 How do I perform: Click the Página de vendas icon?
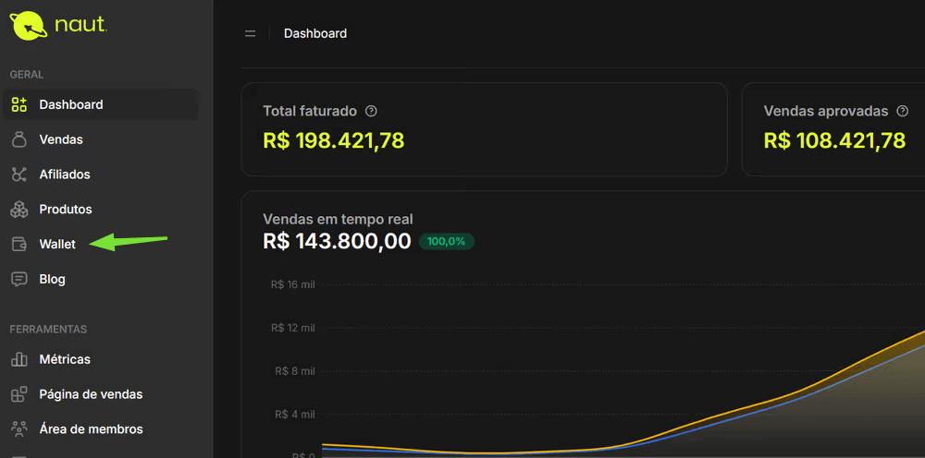18,394
